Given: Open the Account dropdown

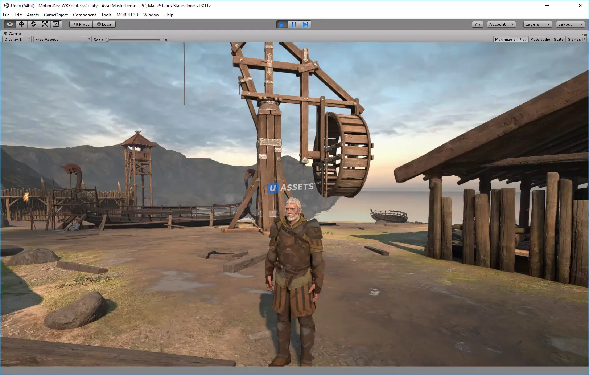Looking at the screenshot, I should click(x=501, y=24).
